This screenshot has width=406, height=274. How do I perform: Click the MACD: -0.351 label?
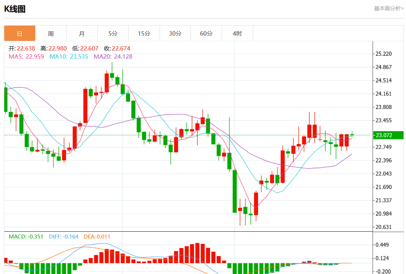26,236
